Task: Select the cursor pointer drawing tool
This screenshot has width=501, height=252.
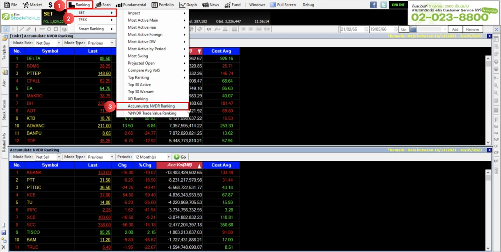Action: [x=6, y=29]
